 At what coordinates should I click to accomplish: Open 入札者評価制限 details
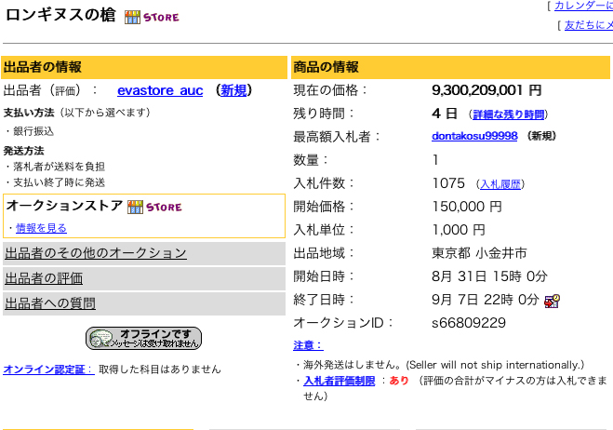point(340,381)
